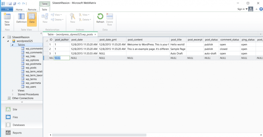The height and width of the screenshot is (137, 263).
Task: Open the Indexes View dropdown
Action: coord(84,15)
